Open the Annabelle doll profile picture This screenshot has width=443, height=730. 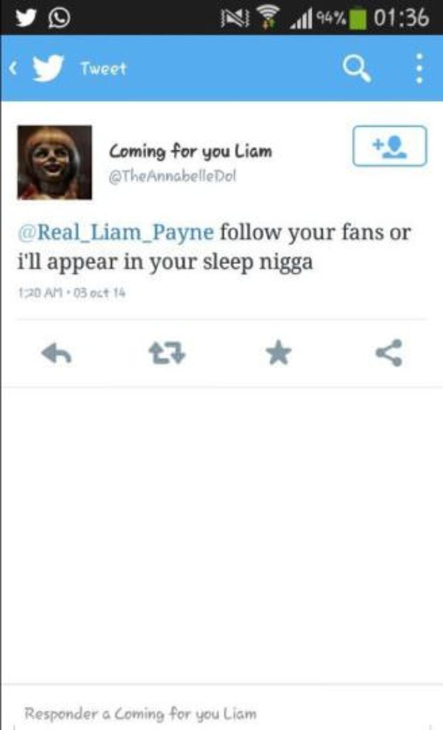pyautogui.click(x=55, y=162)
